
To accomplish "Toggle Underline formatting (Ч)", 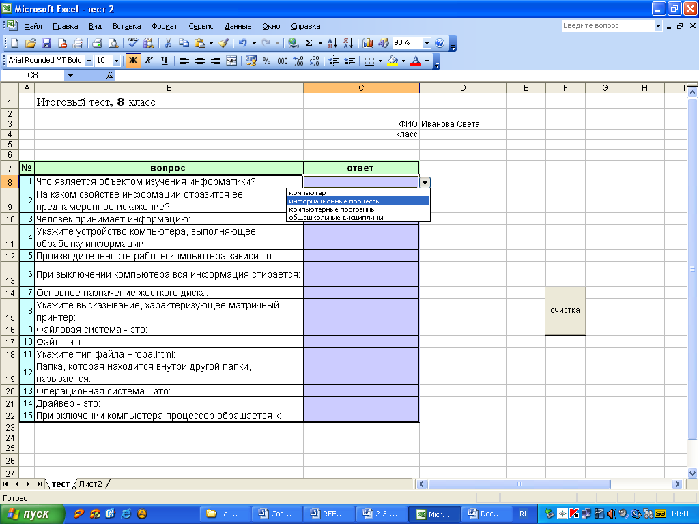I will (165, 61).
